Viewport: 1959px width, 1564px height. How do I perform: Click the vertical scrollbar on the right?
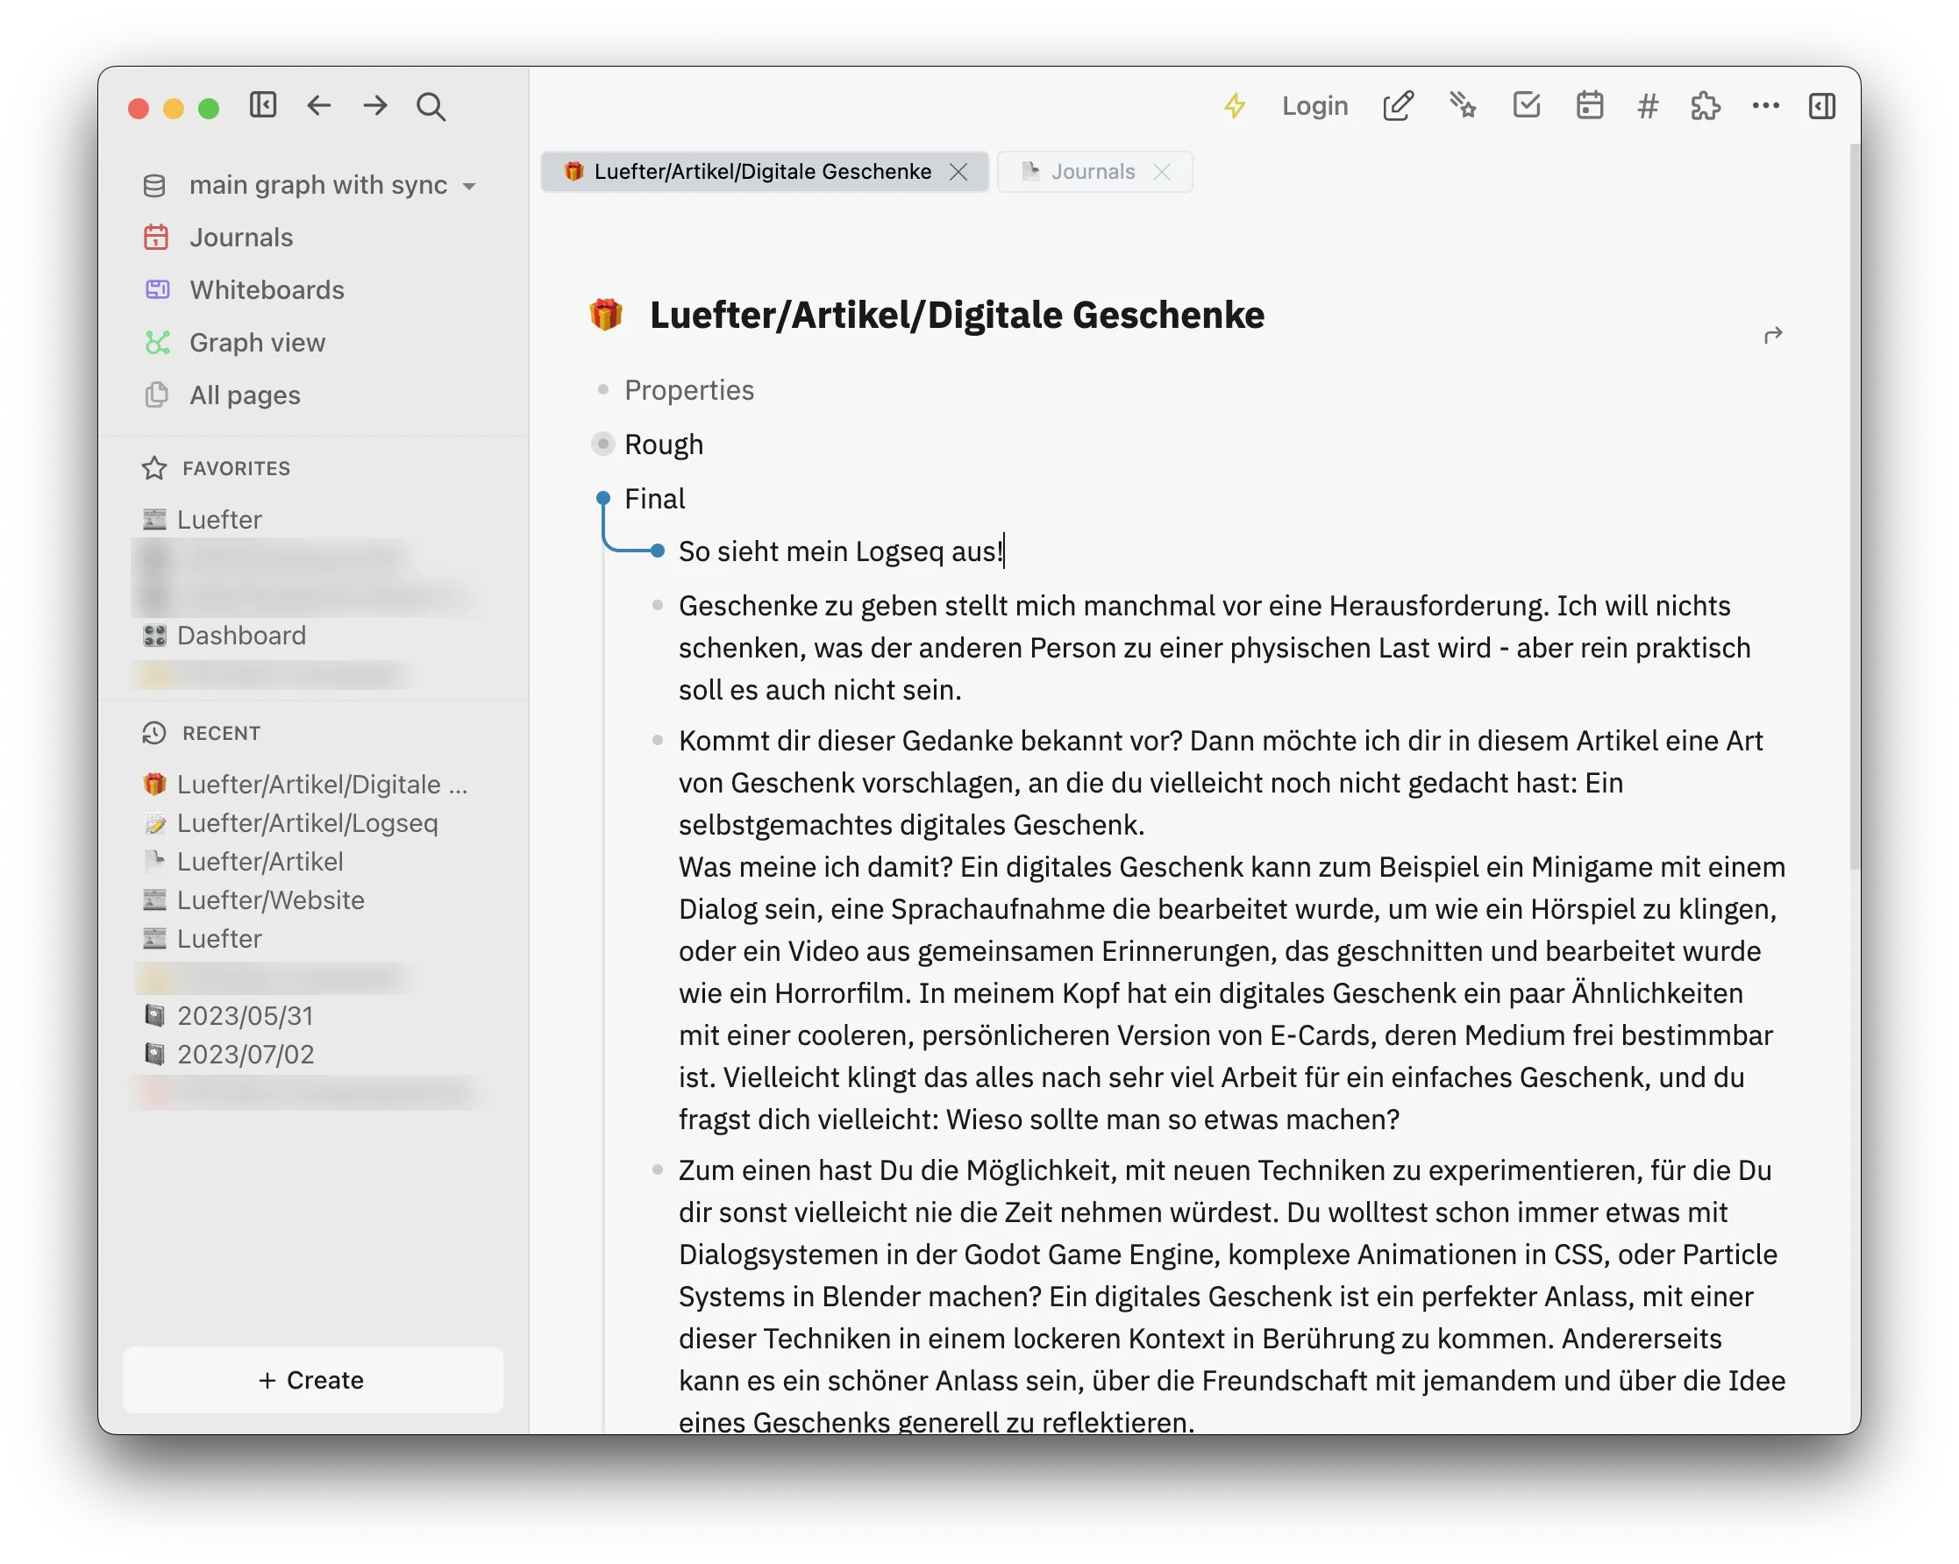tap(1855, 508)
